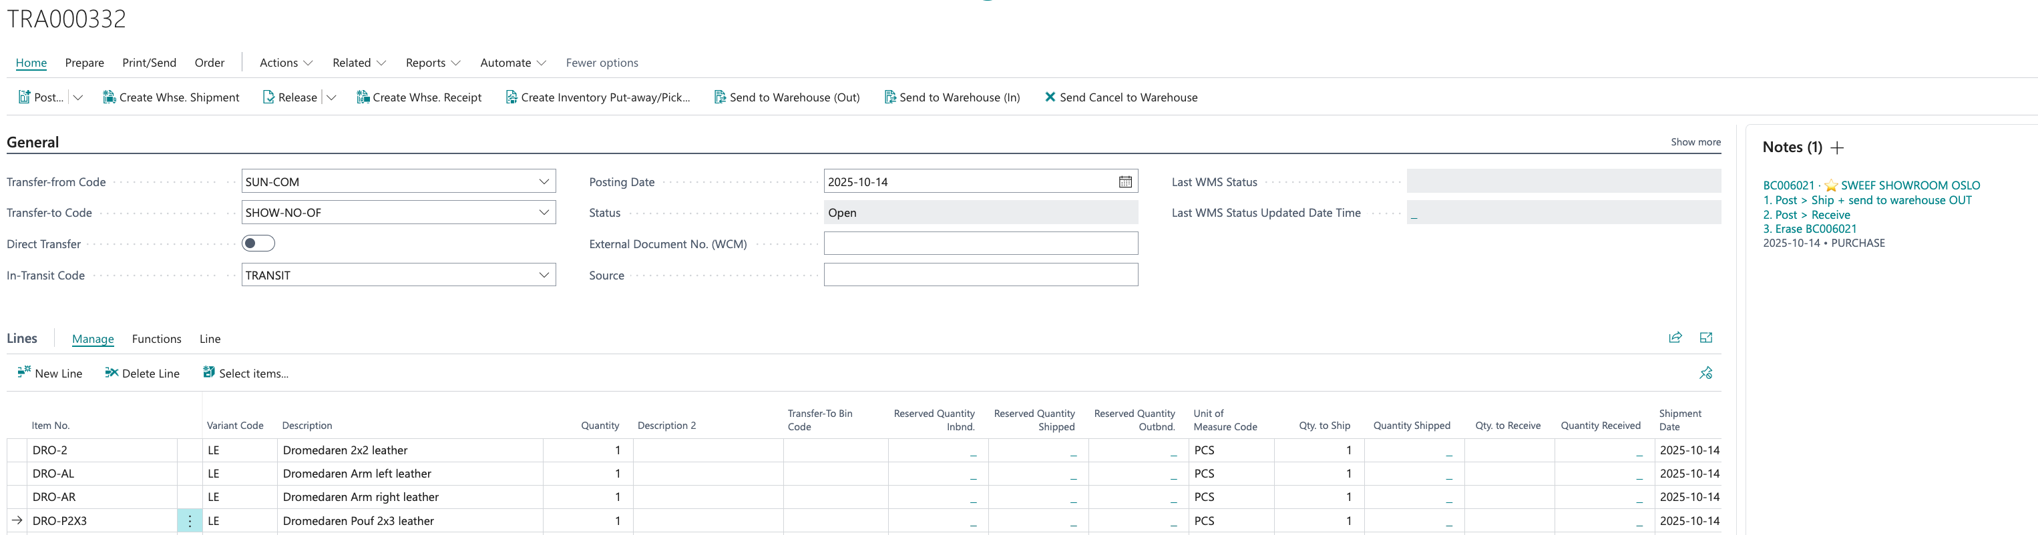Screen dimensions: 2038x535
Task: Click Send to Warehouse (Out) icon
Action: [719, 97]
